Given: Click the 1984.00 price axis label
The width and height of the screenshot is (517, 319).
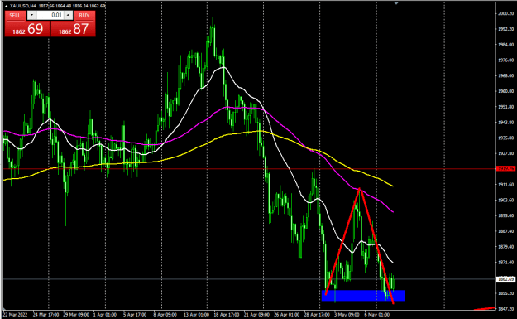Looking at the screenshot, I should coord(505,45).
